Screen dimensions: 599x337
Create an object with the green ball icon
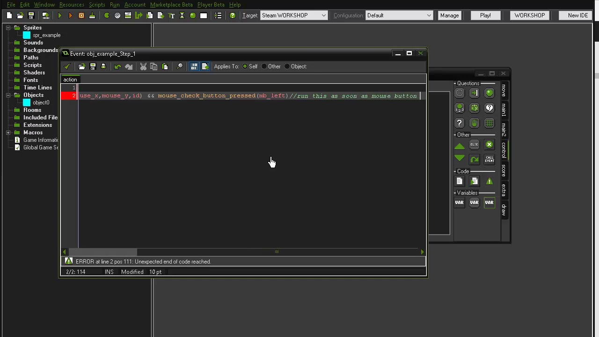click(x=193, y=15)
